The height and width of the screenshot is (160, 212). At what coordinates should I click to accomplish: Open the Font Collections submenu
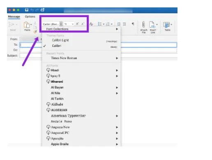tap(82, 29)
